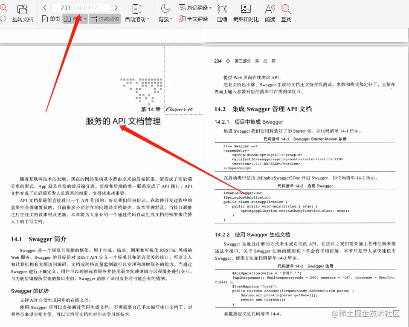The width and height of the screenshot is (409, 327).
Task: Expand the 划词翻译 dropdown arrow
Action: pyautogui.click(x=210, y=8)
